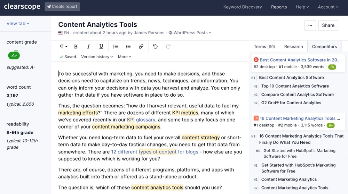Click the Share button
348x194 pixels.
(x=328, y=25)
